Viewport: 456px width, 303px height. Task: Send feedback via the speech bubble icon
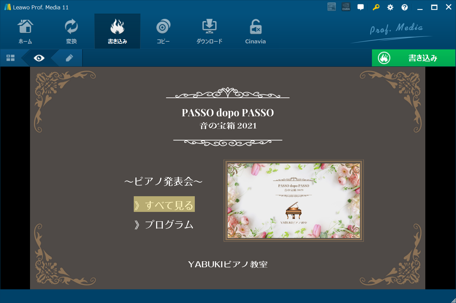(361, 7)
